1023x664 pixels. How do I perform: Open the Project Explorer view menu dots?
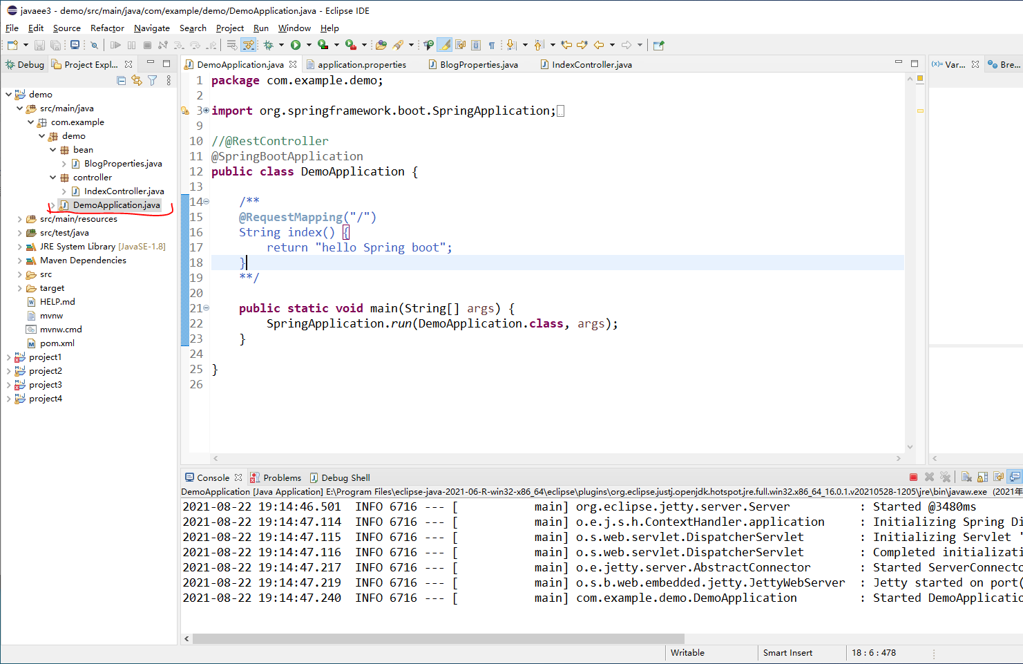(x=169, y=81)
